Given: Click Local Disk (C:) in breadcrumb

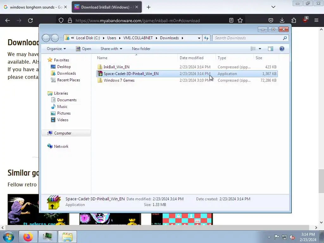Looking at the screenshot, I should tap(88, 38).
